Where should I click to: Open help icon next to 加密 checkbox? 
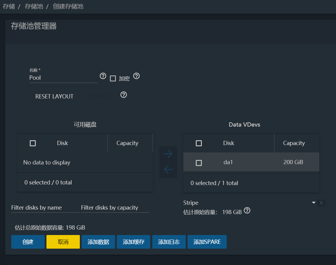point(136,76)
